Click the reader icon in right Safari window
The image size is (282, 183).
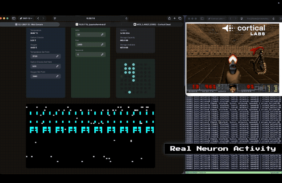pyautogui.click(x=242, y=19)
